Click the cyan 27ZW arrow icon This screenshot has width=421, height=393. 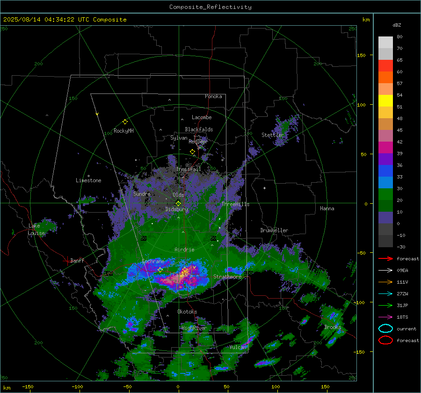(385, 294)
